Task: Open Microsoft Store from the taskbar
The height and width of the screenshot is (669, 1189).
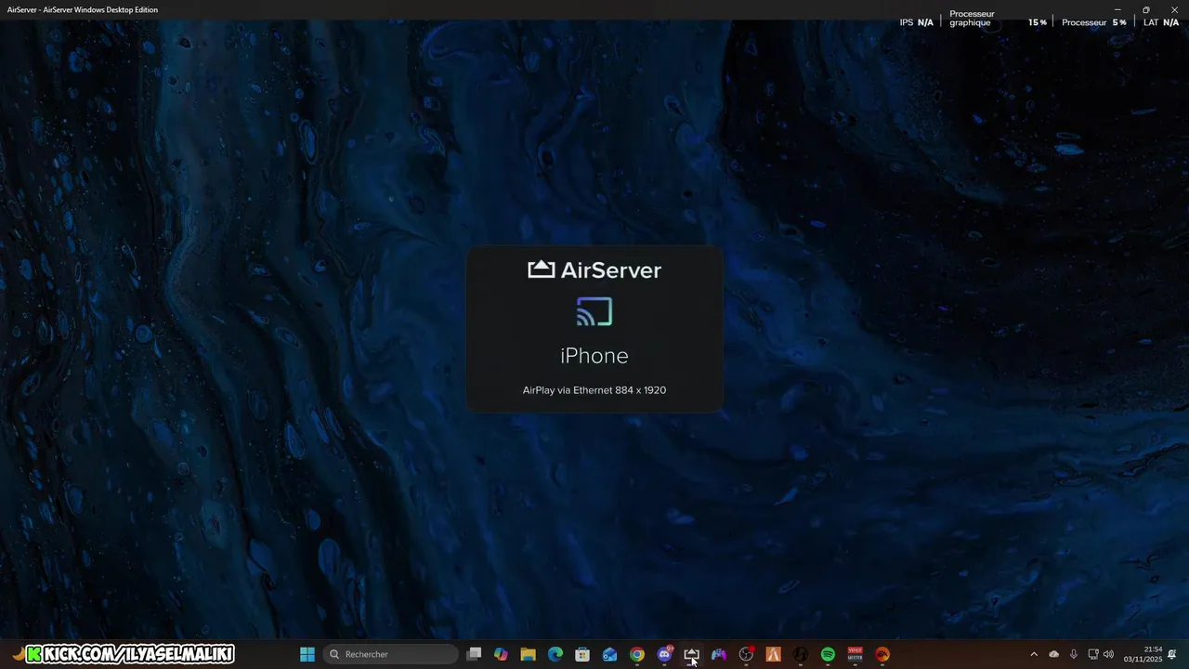Action: tap(582, 654)
